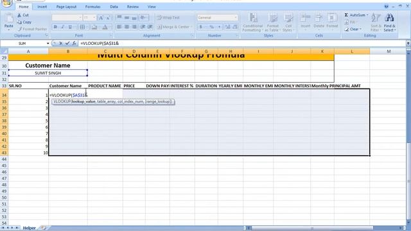Click the Cut command
411x231 pixels.
tap(23, 15)
